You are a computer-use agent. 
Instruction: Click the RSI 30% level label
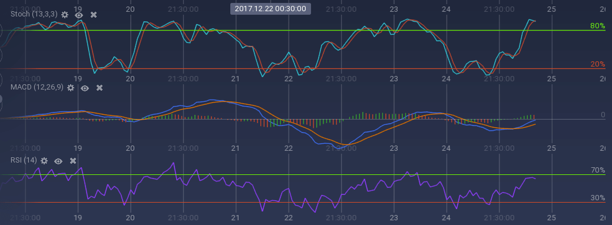(597, 198)
